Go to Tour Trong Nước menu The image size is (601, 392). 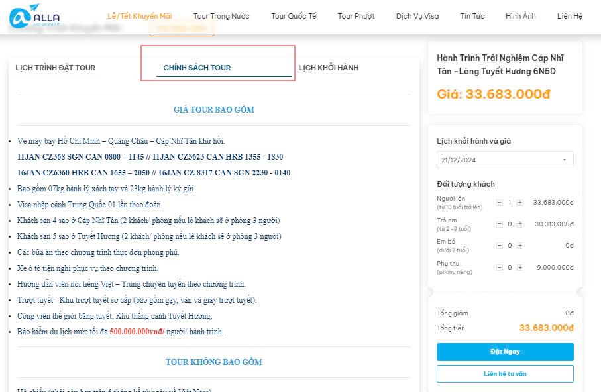click(221, 16)
